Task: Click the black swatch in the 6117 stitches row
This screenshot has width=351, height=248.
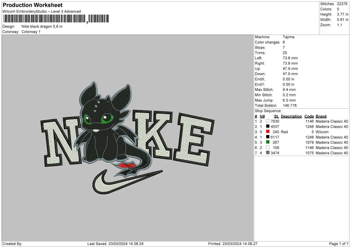Action: pos(267,137)
